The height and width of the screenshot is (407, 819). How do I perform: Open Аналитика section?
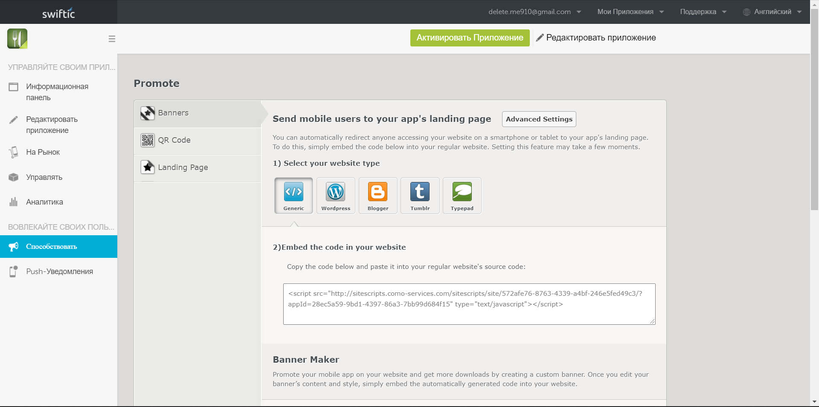tap(58, 202)
